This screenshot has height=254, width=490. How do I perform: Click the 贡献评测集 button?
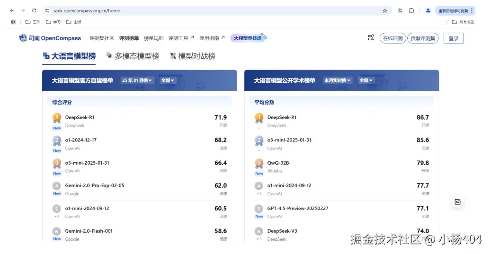(423, 38)
